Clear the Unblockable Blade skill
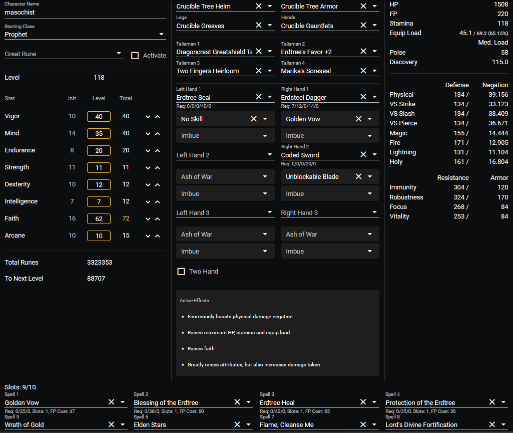The height and width of the screenshot is (433, 513). 358,176
